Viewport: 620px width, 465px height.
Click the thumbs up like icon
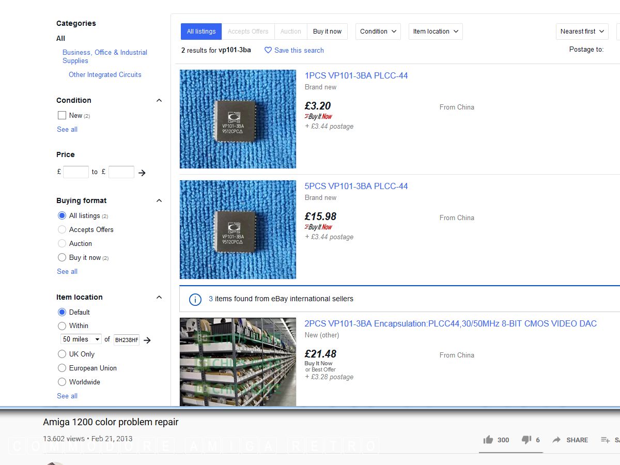488,440
